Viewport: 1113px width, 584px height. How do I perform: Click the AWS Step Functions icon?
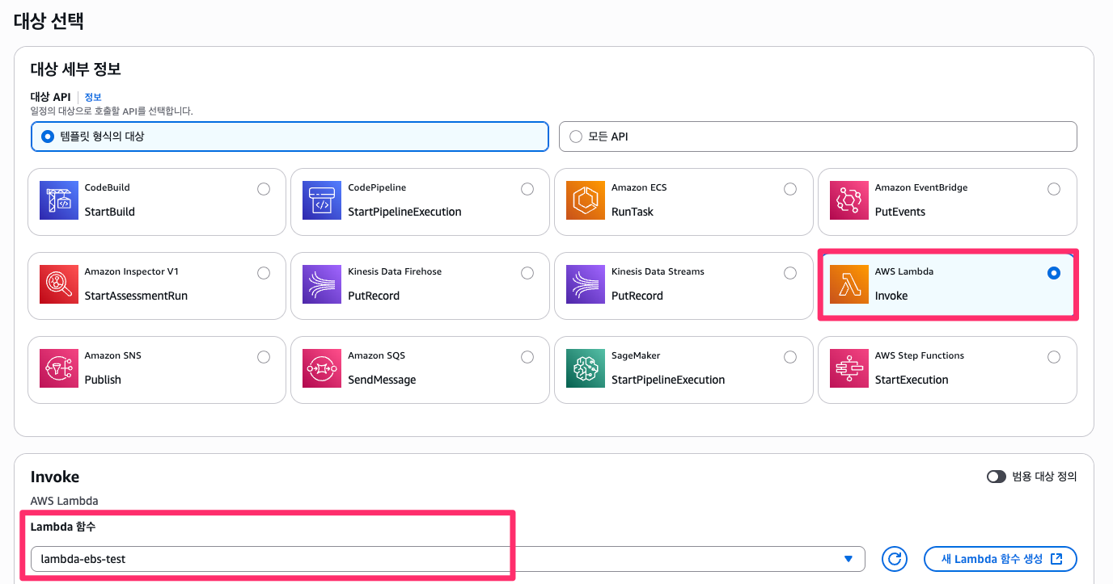[x=849, y=368]
